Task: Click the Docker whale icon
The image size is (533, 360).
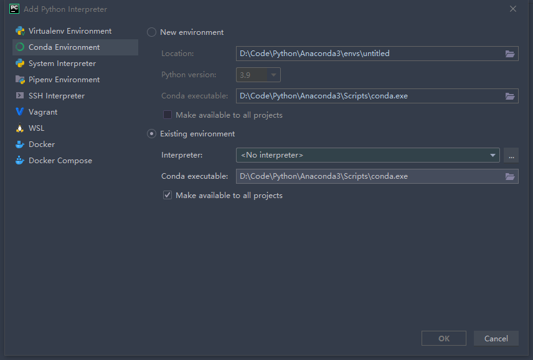Action: click(20, 144)
